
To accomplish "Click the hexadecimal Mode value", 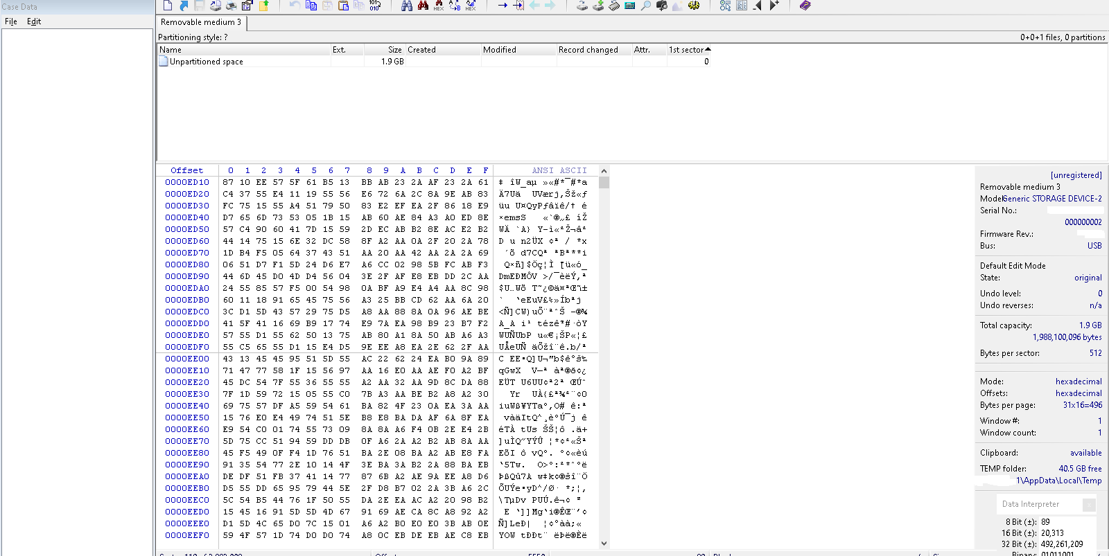I will (x=1079, y=382).
